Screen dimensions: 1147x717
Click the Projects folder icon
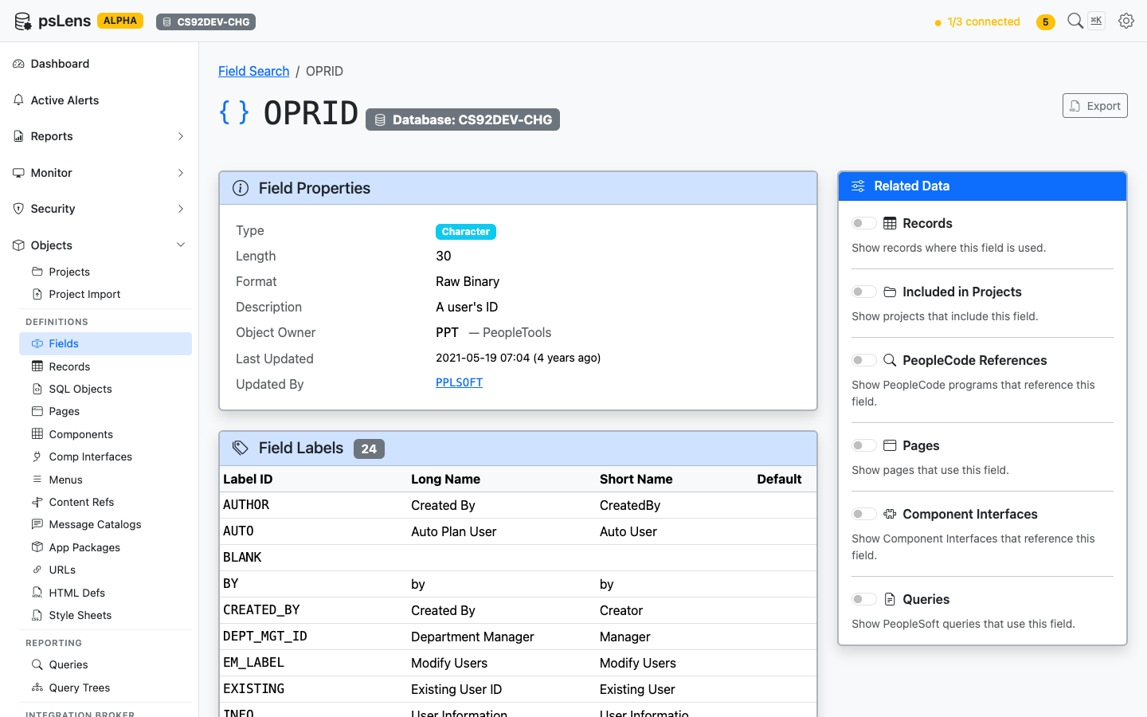point(37,272)
